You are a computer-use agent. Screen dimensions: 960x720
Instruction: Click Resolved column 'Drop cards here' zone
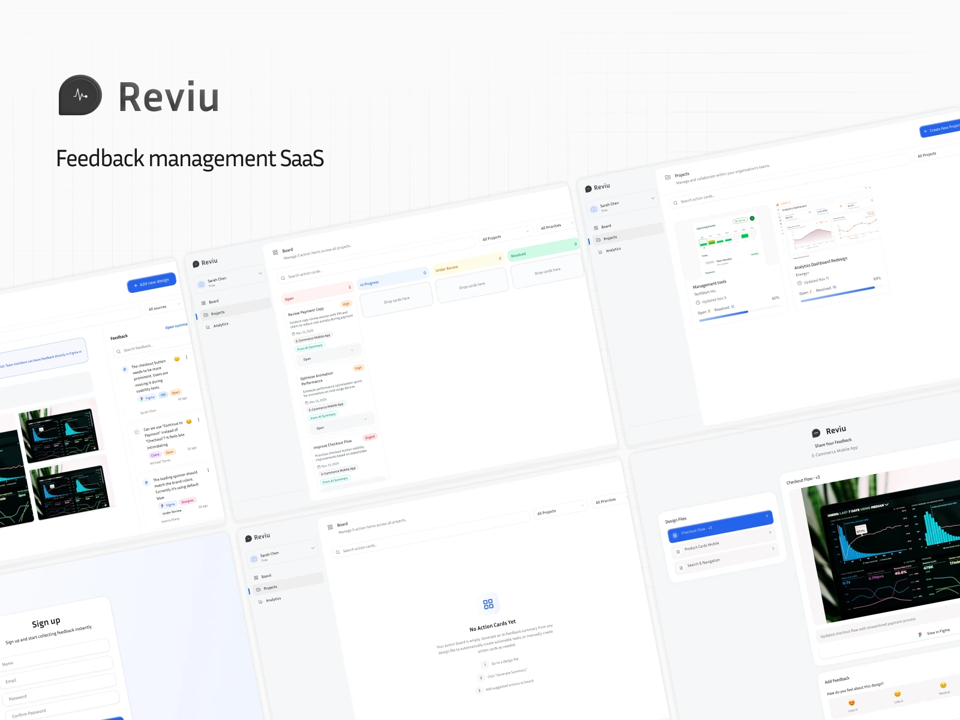(547, 271)
